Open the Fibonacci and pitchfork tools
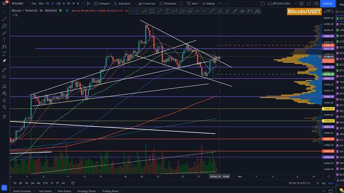344x193 pixels. pos(4,26)
